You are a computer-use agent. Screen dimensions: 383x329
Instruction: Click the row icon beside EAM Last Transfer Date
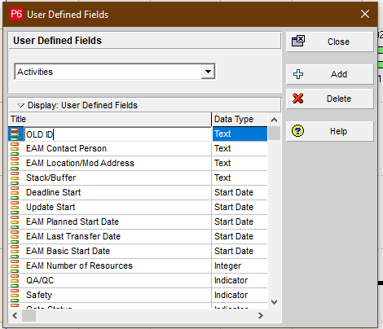[x=15, y=237]
